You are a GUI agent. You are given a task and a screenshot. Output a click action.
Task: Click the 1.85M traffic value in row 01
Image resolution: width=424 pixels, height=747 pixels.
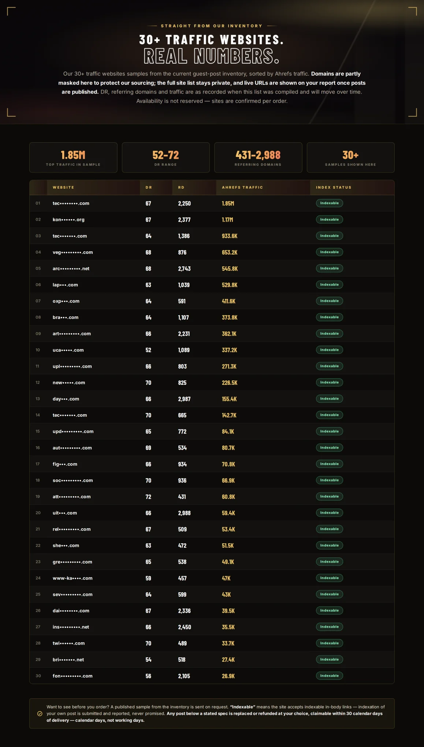(228, 203)
